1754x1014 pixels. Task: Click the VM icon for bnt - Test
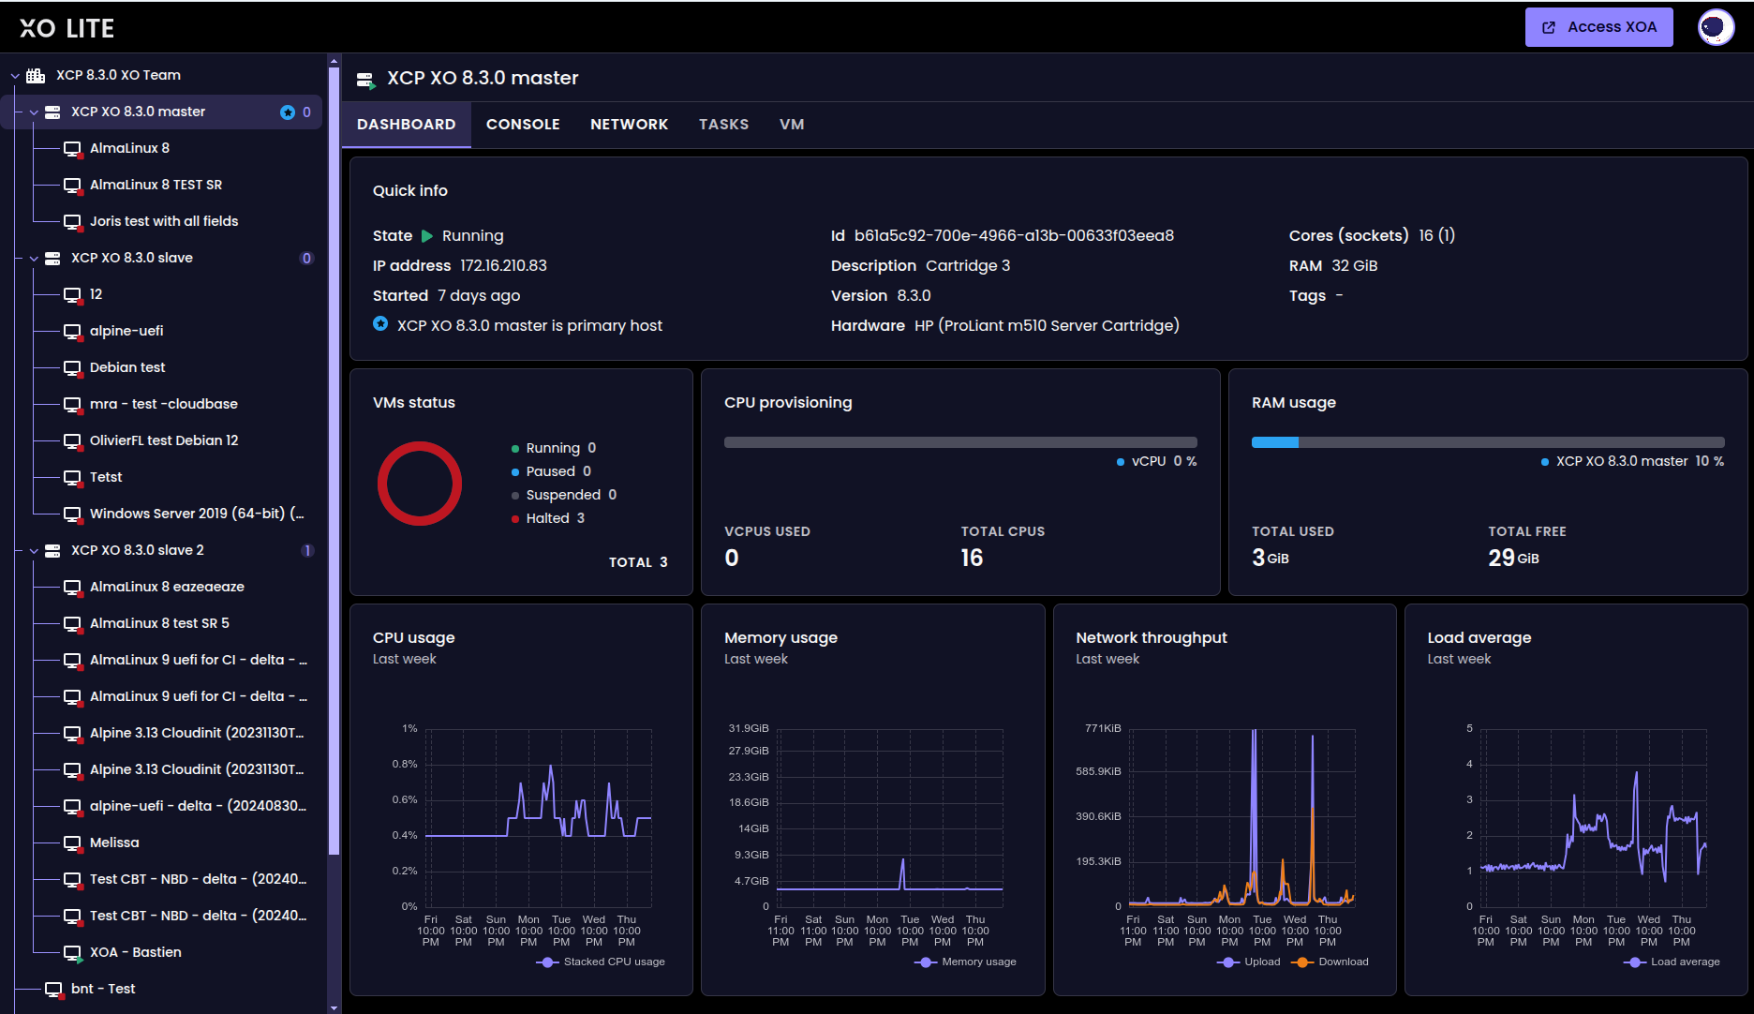(53, 990)
